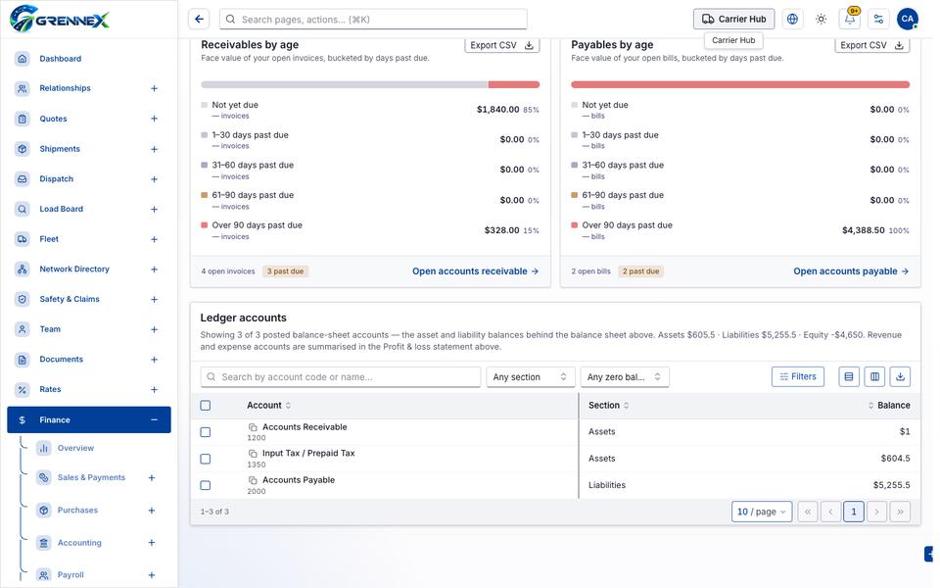This screenshot has height=588, width=940.
Task: Click the Receivables by age progress bar
Action: (370, 84)
